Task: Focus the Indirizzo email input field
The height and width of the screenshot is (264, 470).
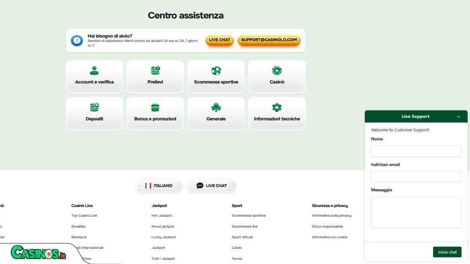Action: [416, 177]
